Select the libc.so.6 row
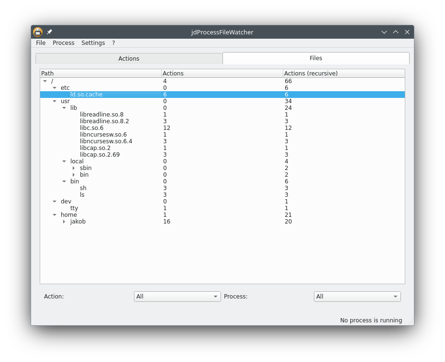The height and width of the screenshot is (362, 445). [222, 128]
